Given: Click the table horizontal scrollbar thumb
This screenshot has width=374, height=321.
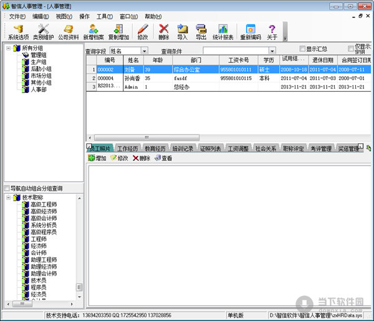Looking at the screenshot, I should [146, 137].
